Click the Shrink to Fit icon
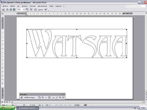 [x=31, y=10]
